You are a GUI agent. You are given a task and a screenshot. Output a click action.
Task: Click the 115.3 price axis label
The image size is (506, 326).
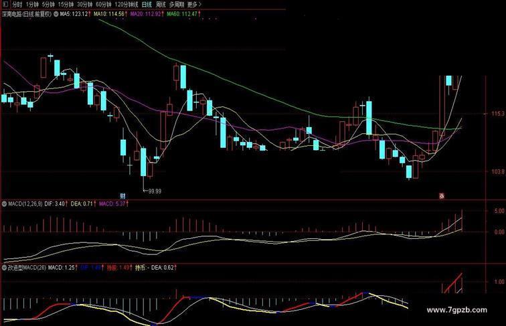(x=498, y=114)
